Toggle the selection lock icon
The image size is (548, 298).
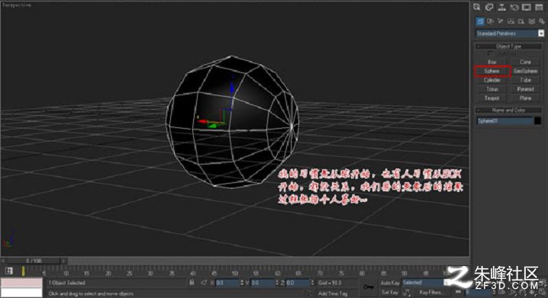[192, 282]
